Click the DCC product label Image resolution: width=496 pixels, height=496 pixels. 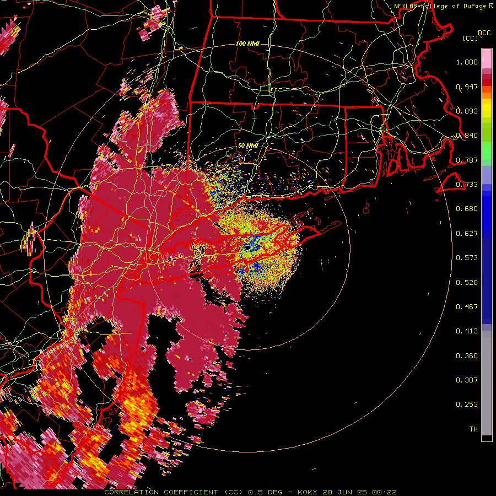pyautogui.click(x=484, y=33)
